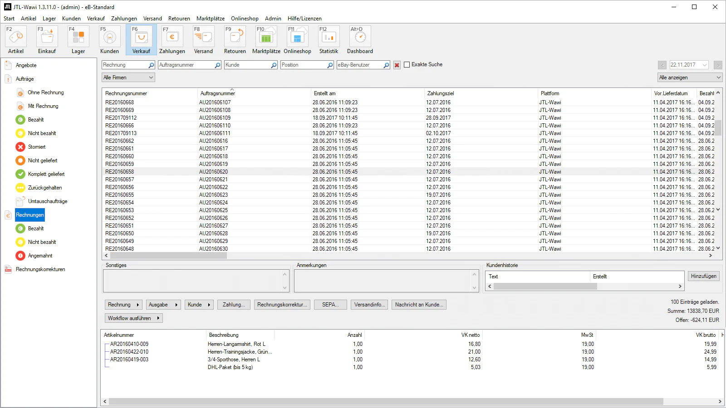Click the Hinzufügen button
The width and height of the screenshot is (726, 408).
point(704,276)
